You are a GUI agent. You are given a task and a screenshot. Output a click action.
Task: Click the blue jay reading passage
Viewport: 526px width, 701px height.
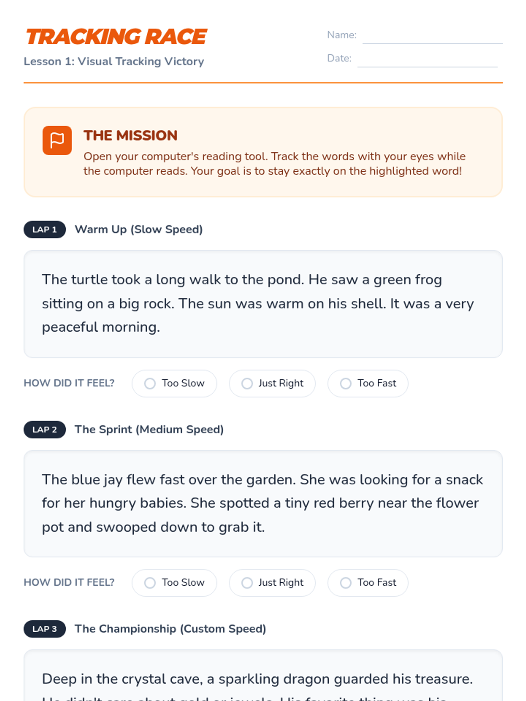coord(262,503)
